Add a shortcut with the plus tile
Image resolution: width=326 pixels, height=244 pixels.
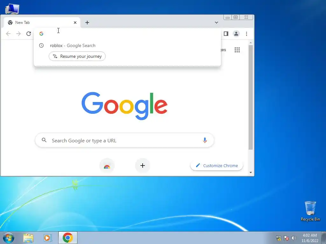[143, 166]
